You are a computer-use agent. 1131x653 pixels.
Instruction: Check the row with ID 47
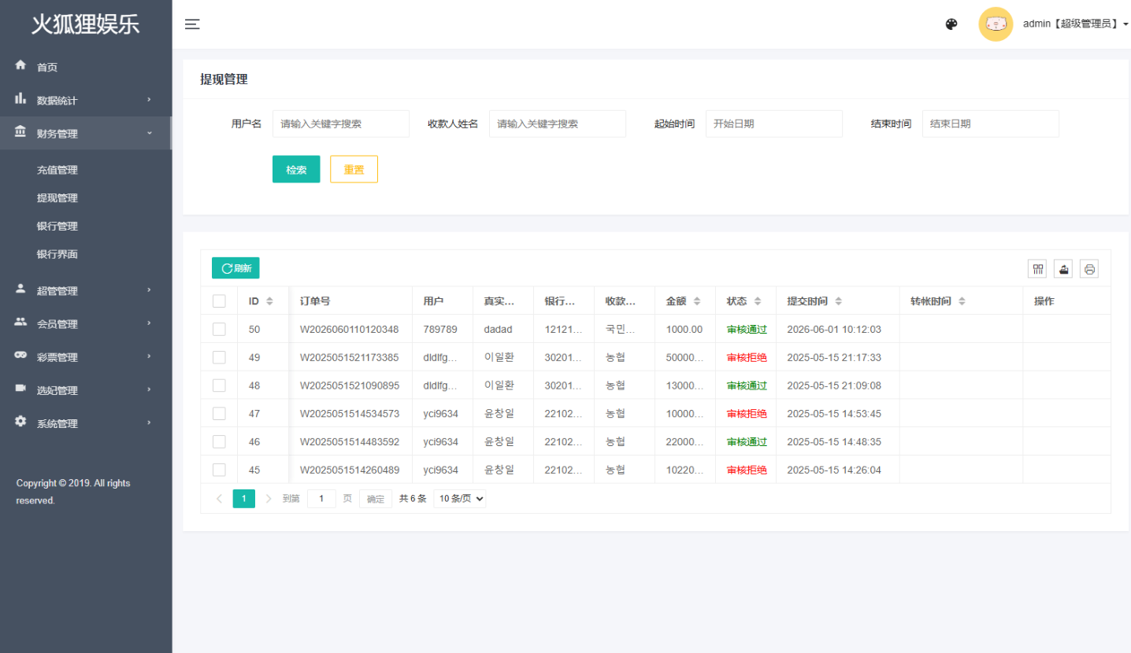click(x=219, y=413)
